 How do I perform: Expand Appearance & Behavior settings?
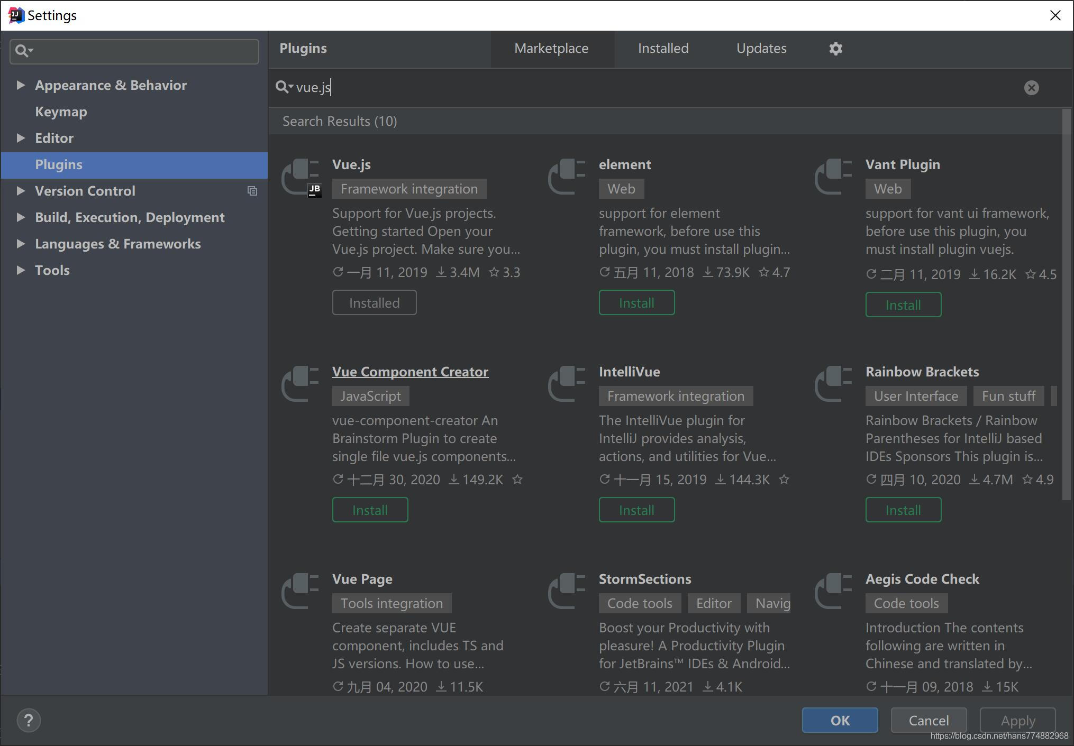pos(21,85)
